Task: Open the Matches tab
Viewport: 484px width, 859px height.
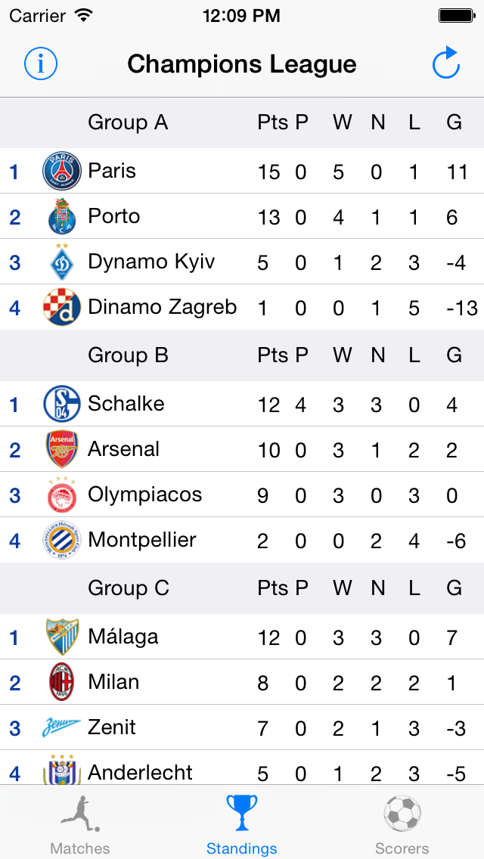Action: [80, 823]
